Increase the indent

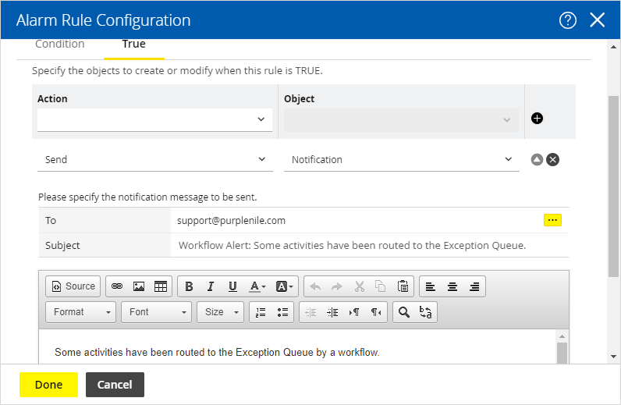332,312
